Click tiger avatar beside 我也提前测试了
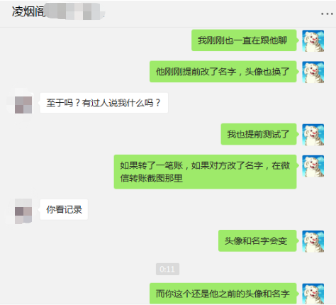Screen dimensions: 336x305 click(313, 135)
